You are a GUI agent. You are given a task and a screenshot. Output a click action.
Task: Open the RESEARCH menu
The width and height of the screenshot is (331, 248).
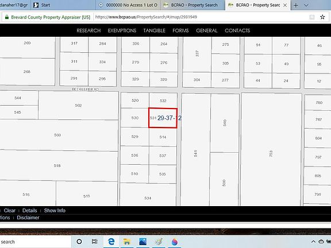[88, 30]
